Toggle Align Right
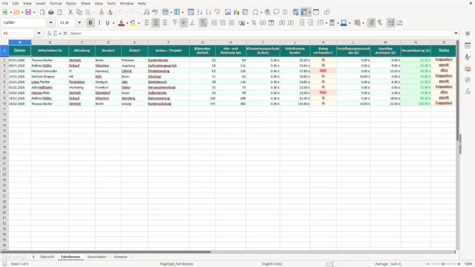 [x=165, y=23]
